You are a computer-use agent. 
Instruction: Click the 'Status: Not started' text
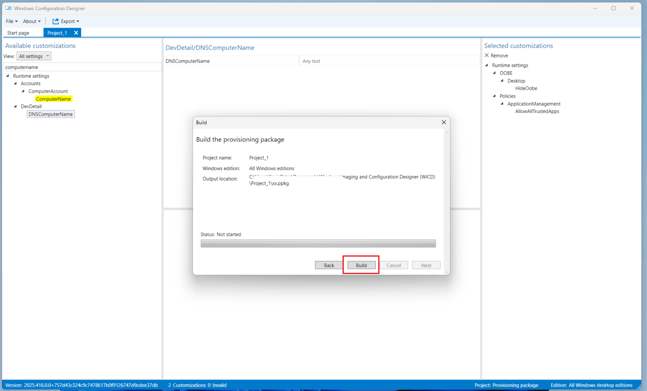(221, 234)
